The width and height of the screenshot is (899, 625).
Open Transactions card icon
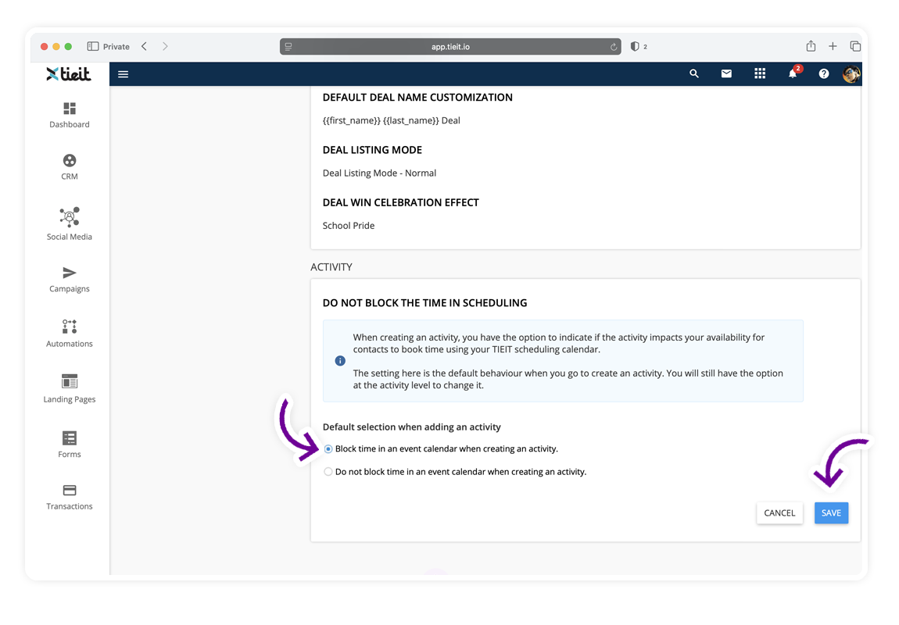tap(70, 490)
